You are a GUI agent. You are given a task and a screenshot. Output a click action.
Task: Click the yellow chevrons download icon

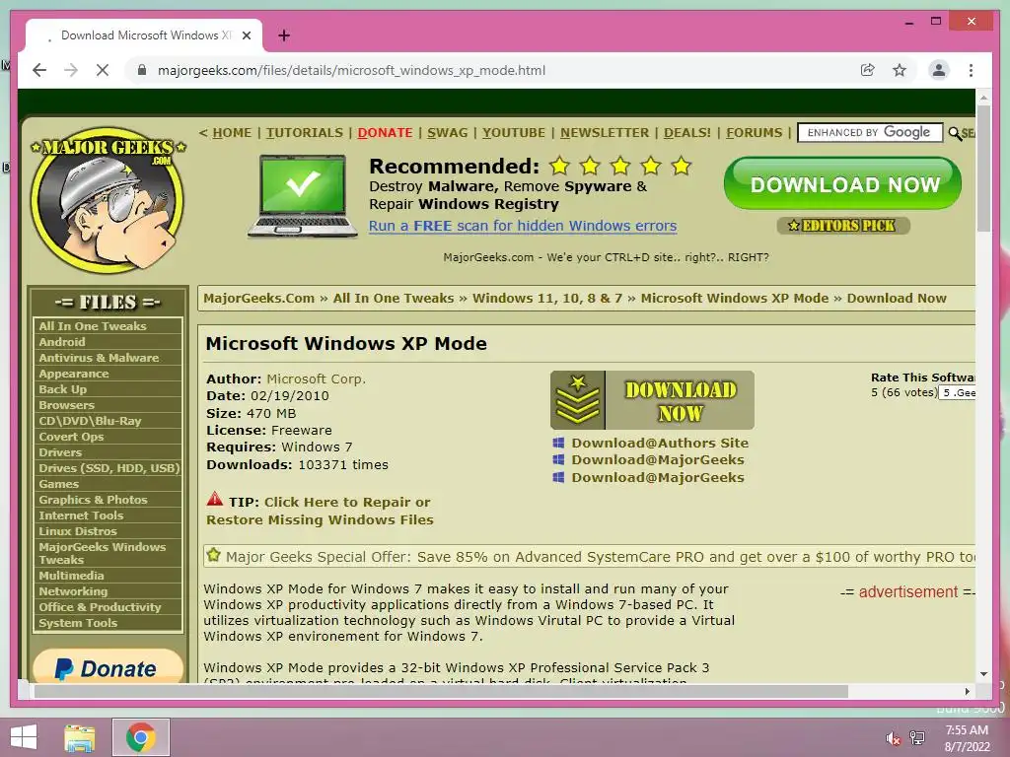click(578, 400)
